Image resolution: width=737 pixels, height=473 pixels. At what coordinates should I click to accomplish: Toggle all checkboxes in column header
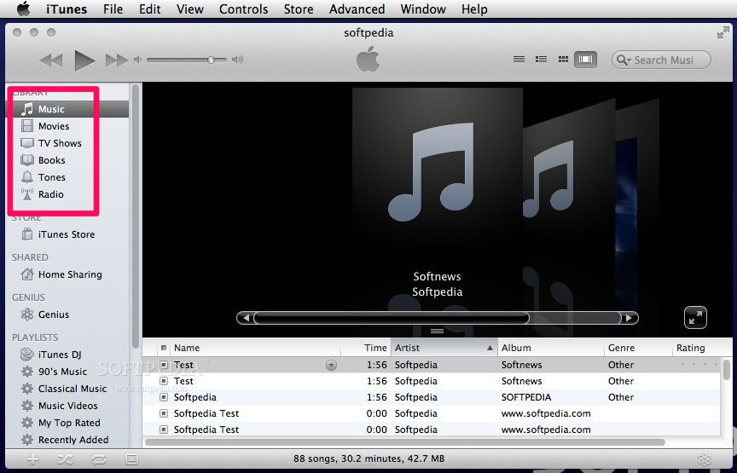click(x=164, y=348)
